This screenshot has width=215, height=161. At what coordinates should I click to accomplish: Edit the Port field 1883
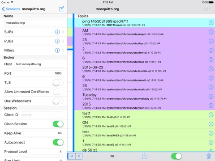(38, 73)
